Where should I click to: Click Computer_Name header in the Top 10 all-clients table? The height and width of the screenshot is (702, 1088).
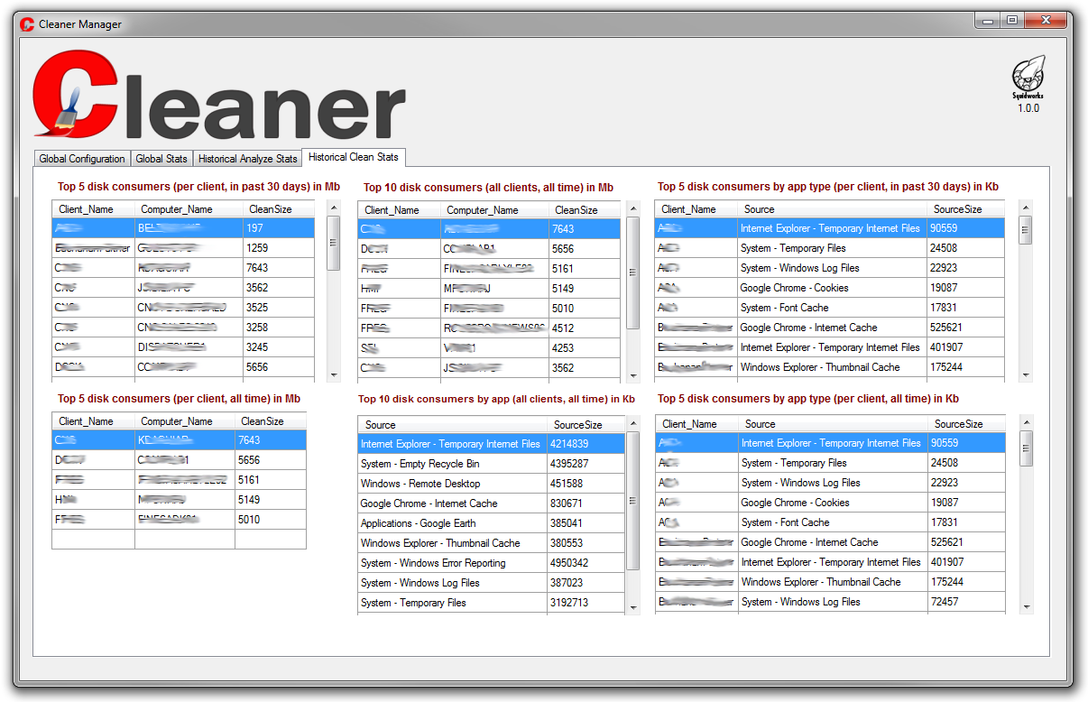click(x=495, y=210)
